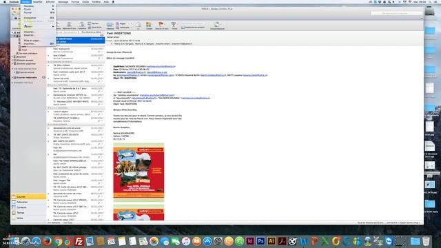
Task: Open the Règles dropdown
Action: click(123, 23)
